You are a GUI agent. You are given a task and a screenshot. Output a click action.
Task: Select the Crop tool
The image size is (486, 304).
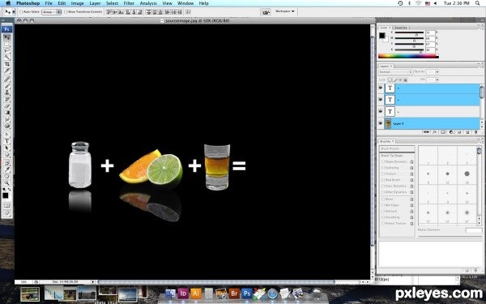pos(6,63)
